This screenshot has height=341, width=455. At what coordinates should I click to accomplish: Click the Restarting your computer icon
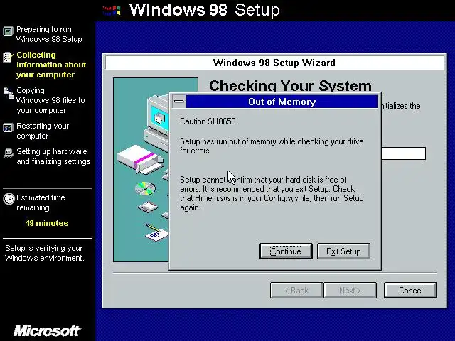coord(8,128)
